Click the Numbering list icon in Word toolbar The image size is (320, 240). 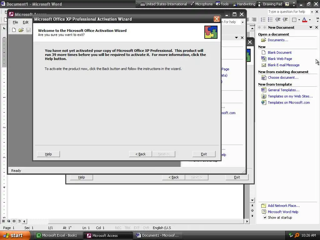click(263, 20)
